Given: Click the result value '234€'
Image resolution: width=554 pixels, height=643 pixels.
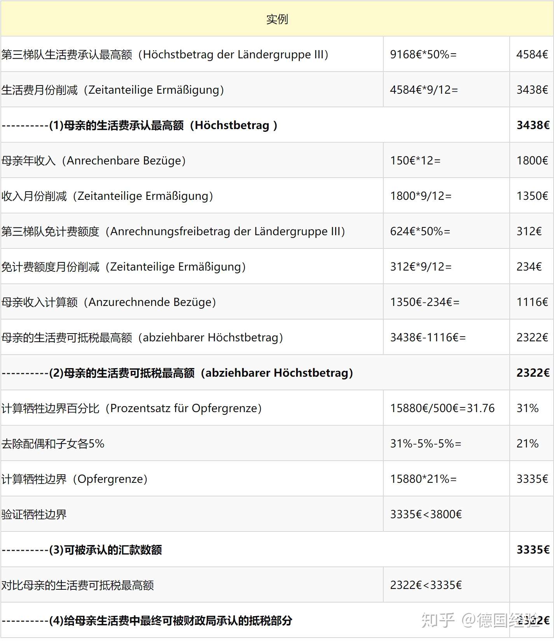Looking at the screenshot, I should tap(529, 267).
